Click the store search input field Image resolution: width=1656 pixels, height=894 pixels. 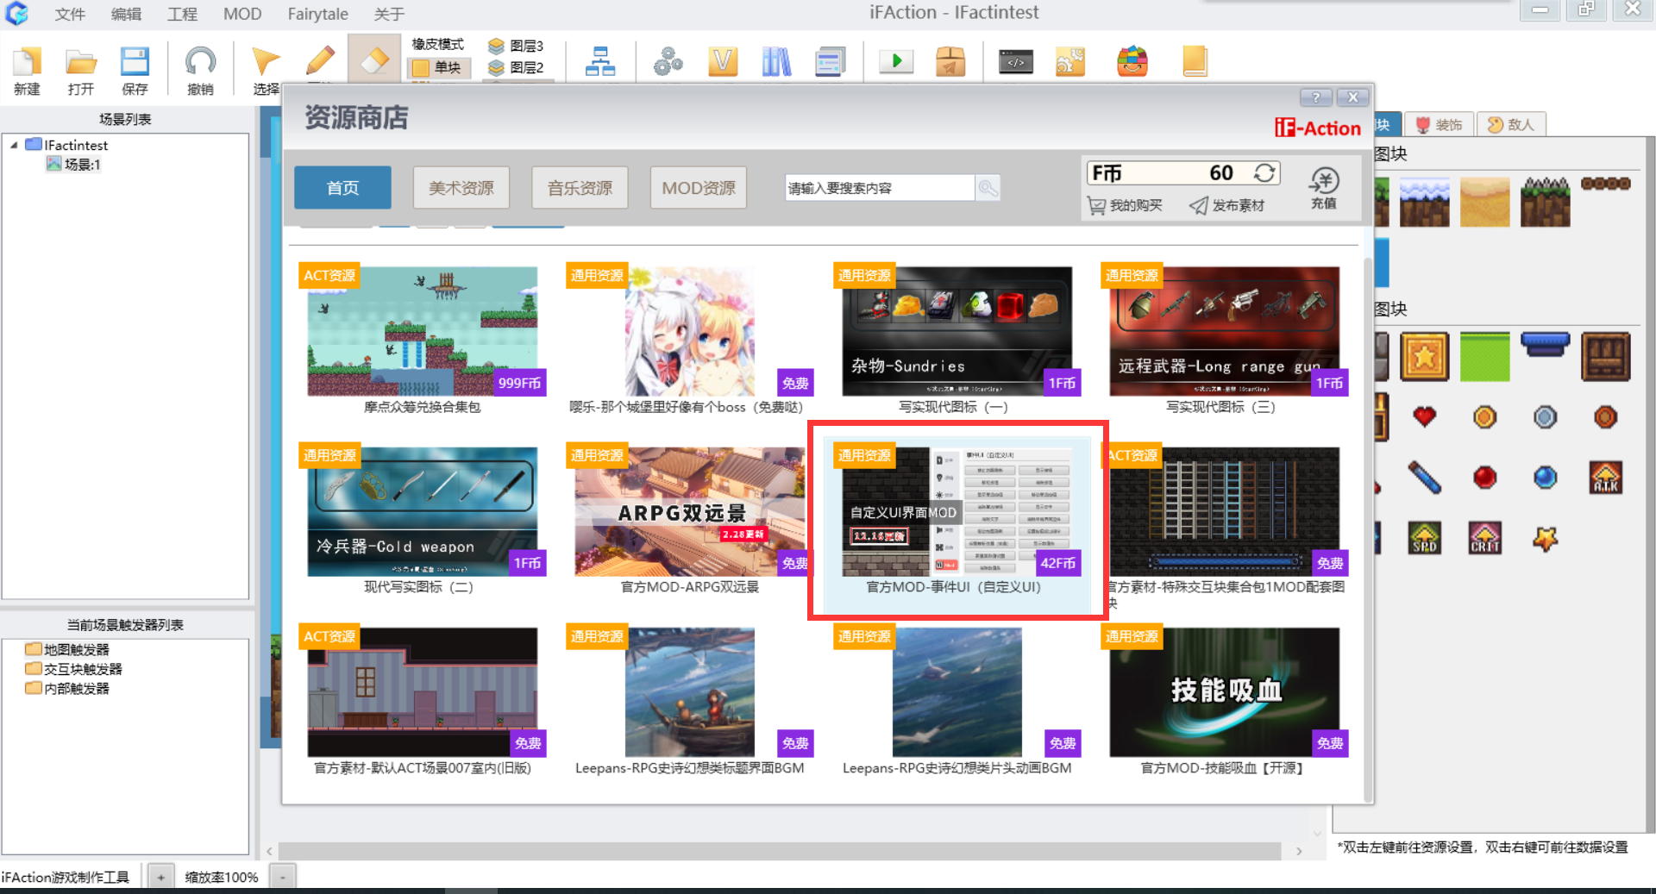pos(880,188)
